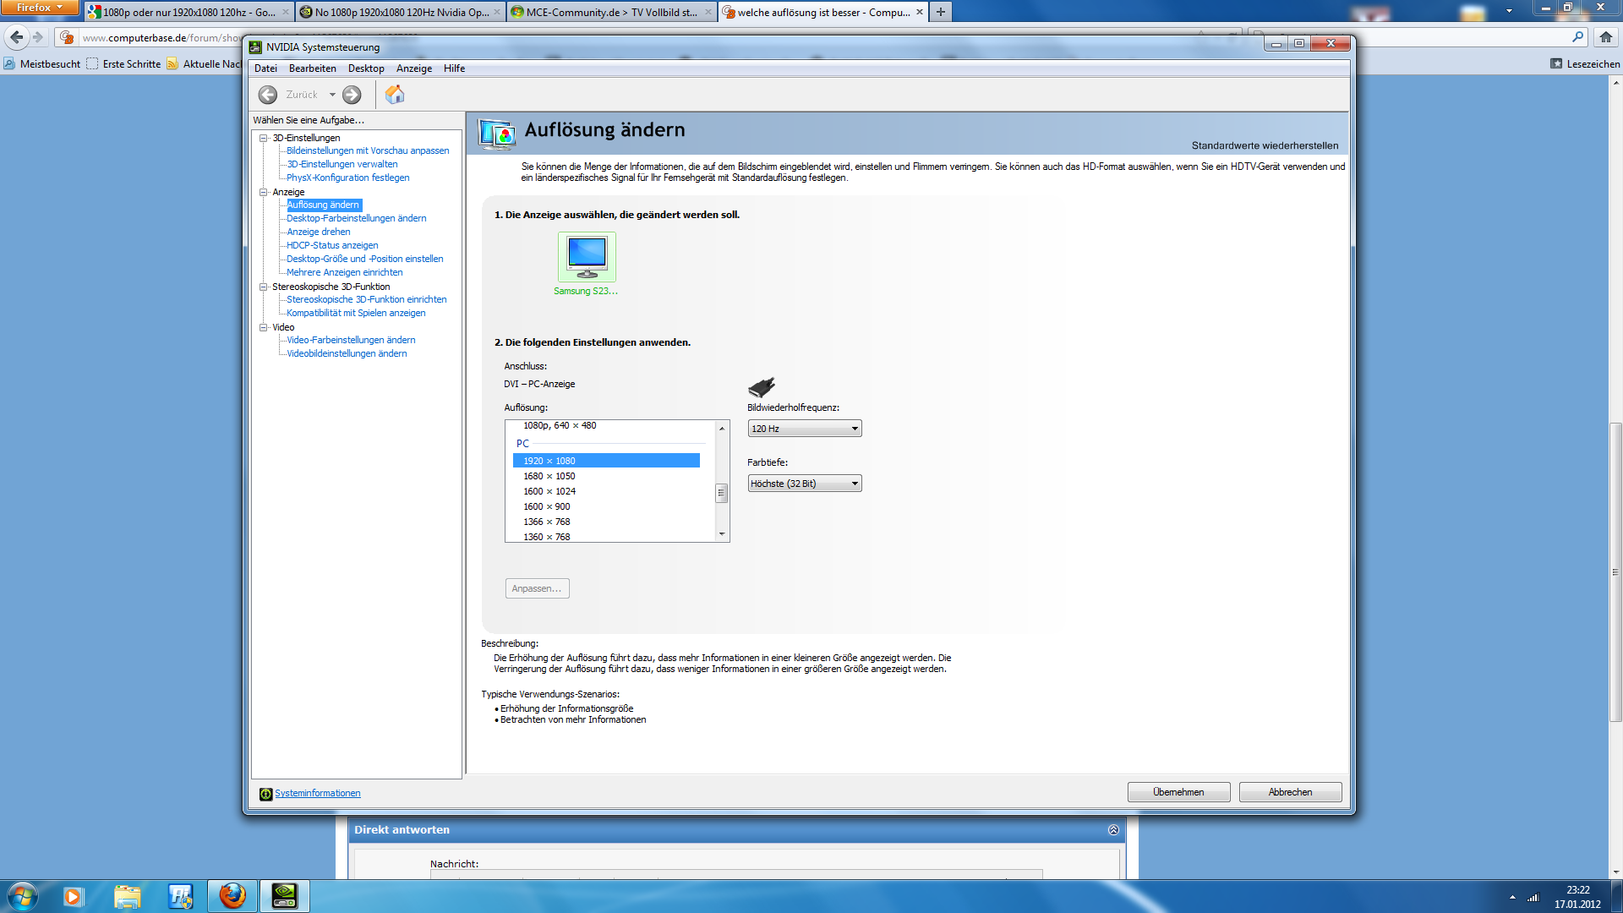Click the Windows Start orb

coord(23,896)
